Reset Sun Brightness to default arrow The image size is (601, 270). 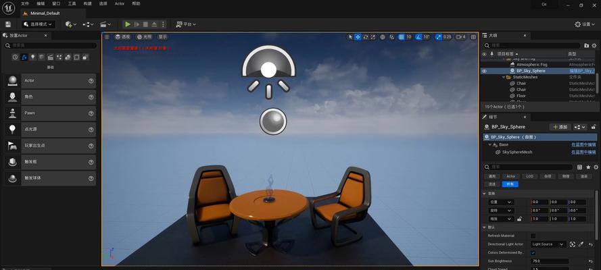(x=591, y=261)
